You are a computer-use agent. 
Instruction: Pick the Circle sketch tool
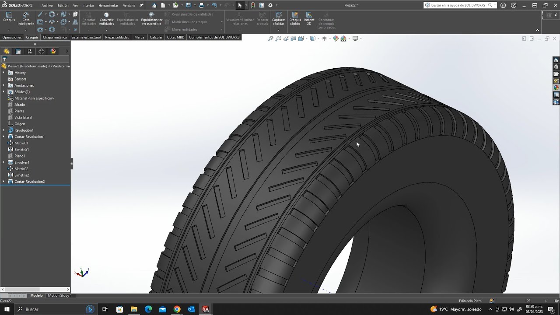point(52,14)
